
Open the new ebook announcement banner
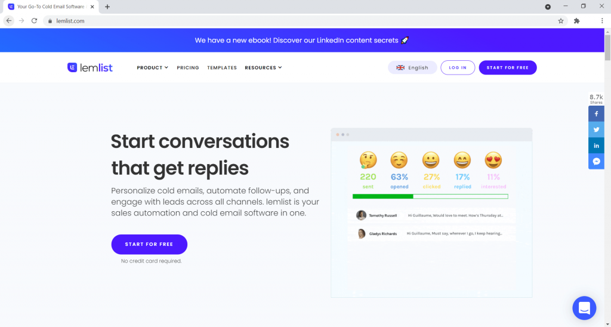coord(301,41)
